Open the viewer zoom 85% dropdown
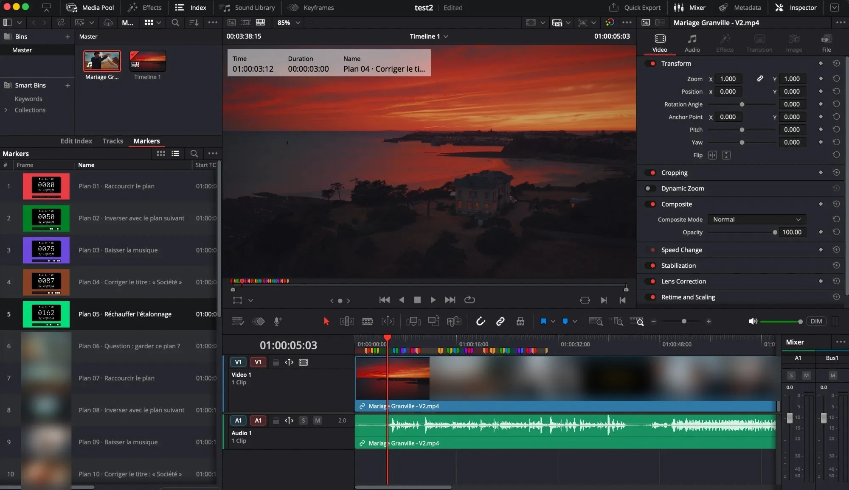Image resolution: width=849 pixels, height=490 pixels. pos(289,22)
